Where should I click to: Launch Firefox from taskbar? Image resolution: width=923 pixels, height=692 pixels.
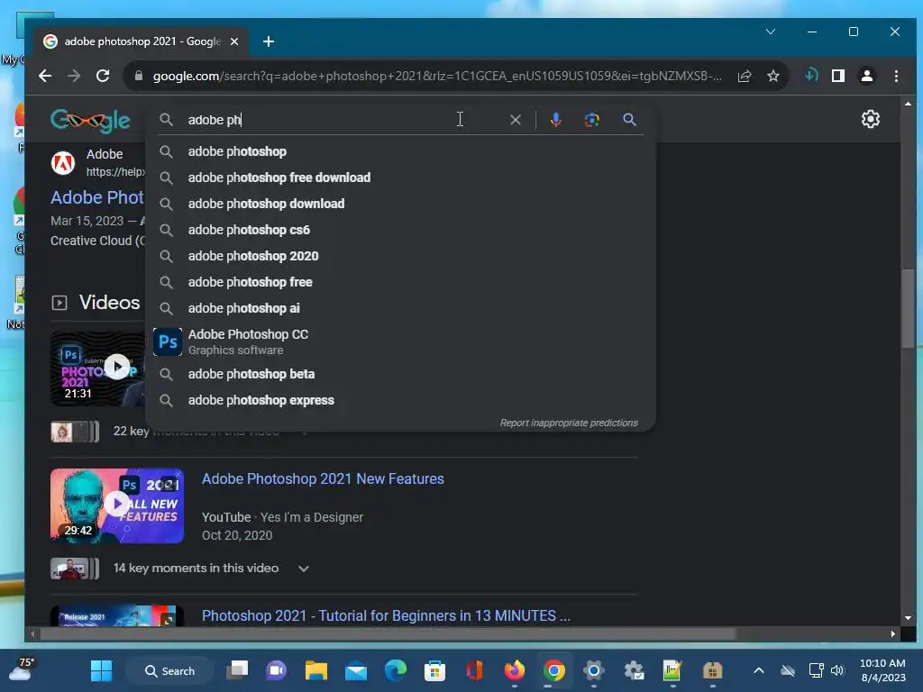(x=515, y=670)
